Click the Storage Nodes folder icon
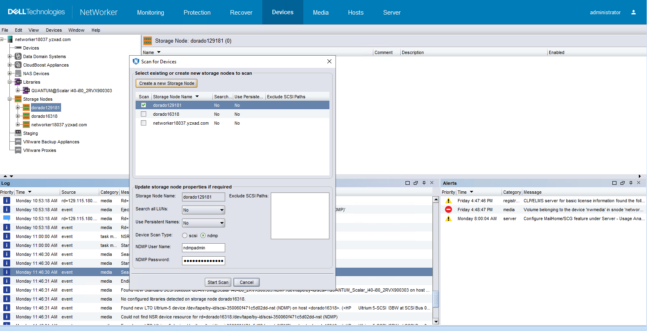Screen dimensions: 647x331 18,99
